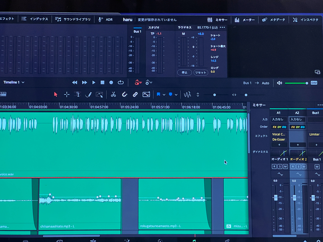The image size is (323, 242).
Task: Open the Timeline 1 dropdown
Action: pos(14,82)
